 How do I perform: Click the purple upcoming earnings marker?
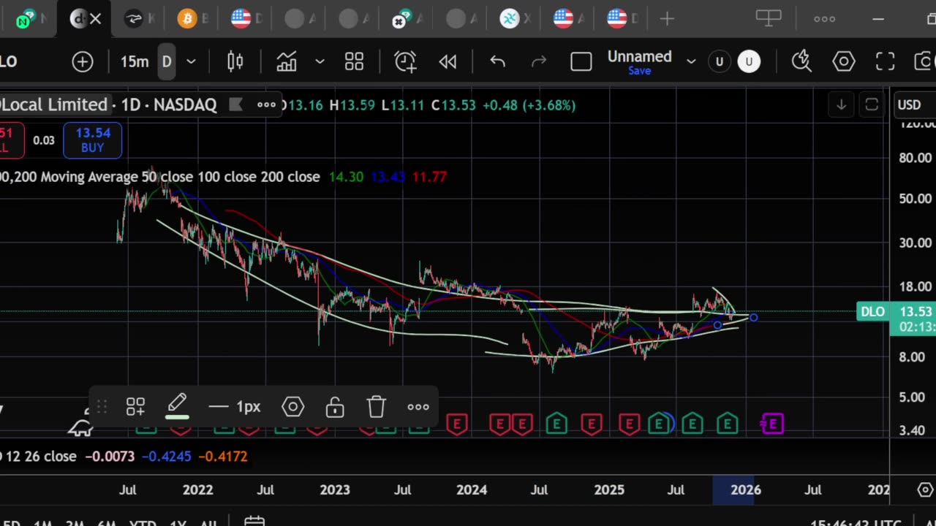click(772, 424)
